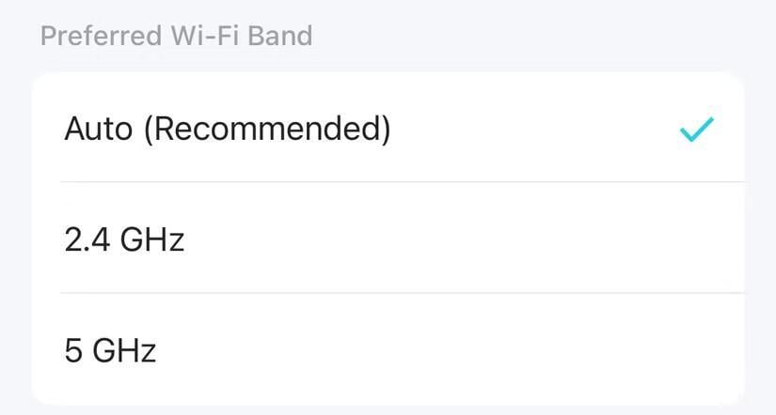The width and height of the screenshot is (776, 415).
Task: Tap the Preferred Wi-Fi Band header
Action: click(176, 37)
